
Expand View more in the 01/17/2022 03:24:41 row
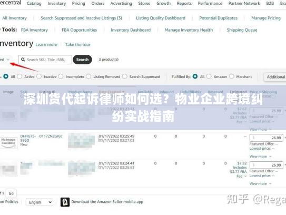point(261,183)
